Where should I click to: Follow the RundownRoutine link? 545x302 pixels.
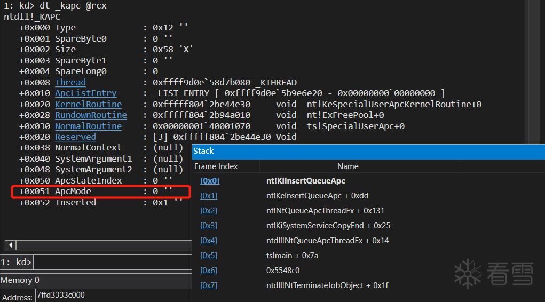click(91, 115)
